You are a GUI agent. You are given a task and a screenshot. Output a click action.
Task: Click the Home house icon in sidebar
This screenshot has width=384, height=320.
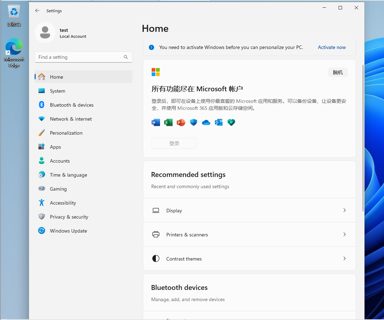click(x=42, y=77)
